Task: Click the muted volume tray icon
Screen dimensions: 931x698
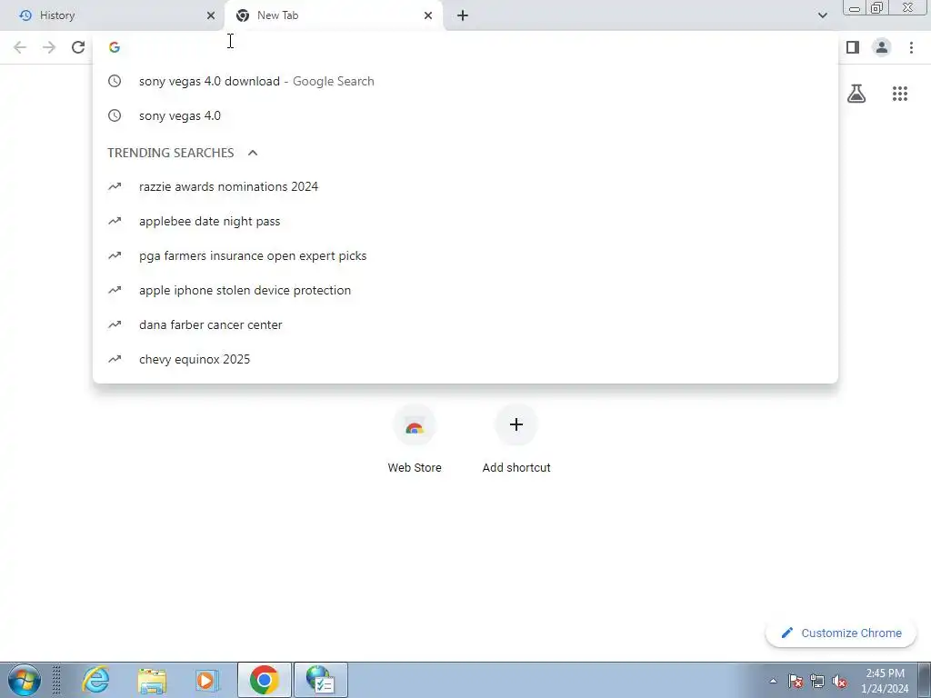Action: (839, 681)
